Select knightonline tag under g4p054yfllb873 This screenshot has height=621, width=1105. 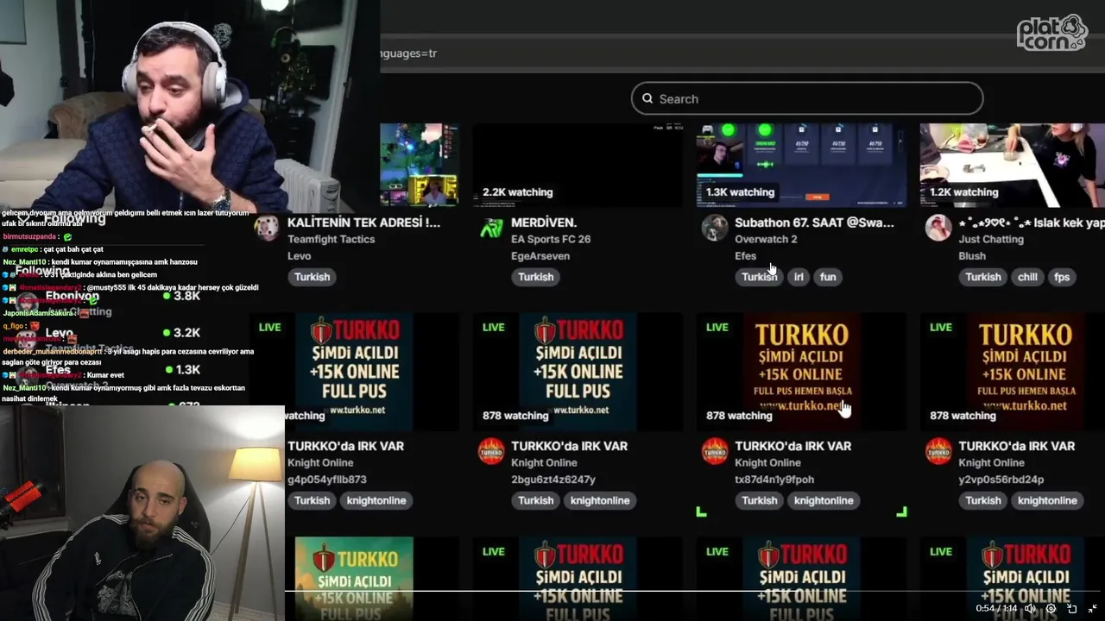pyautogui.click(x=376, y=500)
